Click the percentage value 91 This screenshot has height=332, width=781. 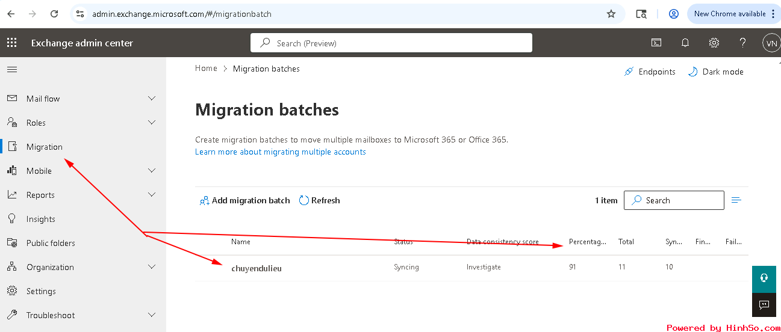point(573,267)
